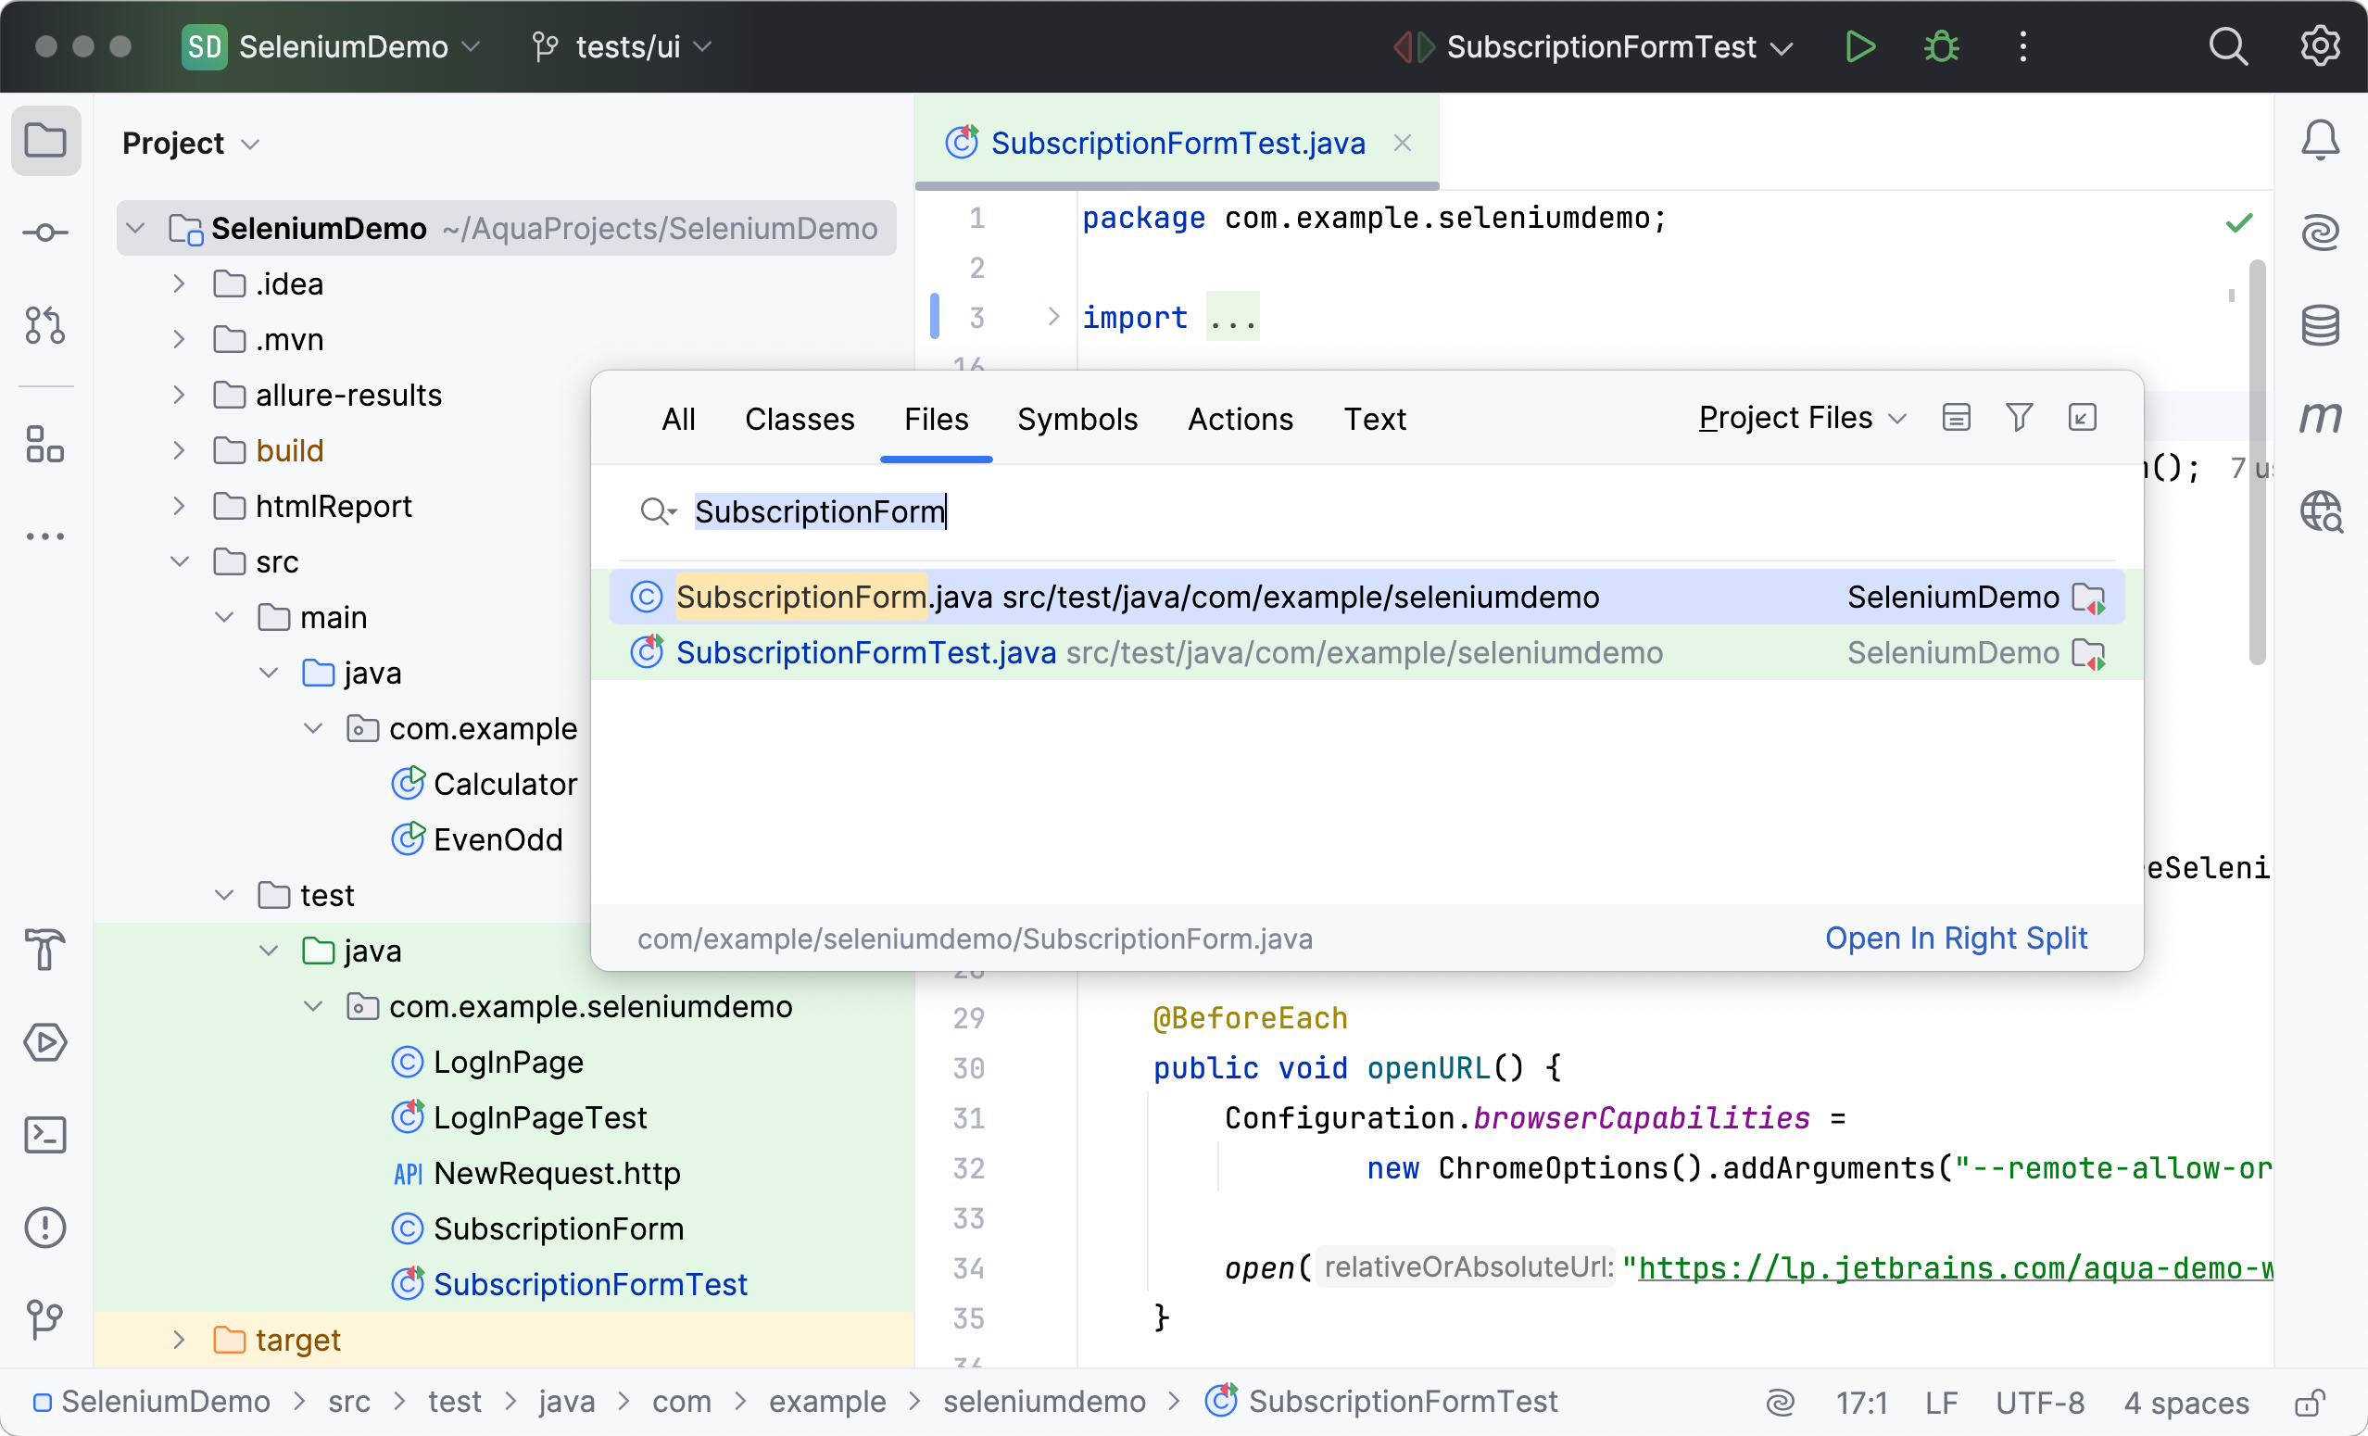
Task: Show more tool windows ellipsis
Action: [x=45, y=536]
